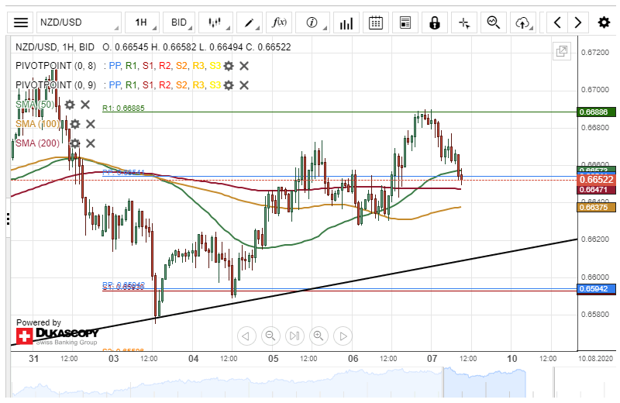Toggle the volume bars icon
Screen dimensions: 620x403
tap(346, 22)
